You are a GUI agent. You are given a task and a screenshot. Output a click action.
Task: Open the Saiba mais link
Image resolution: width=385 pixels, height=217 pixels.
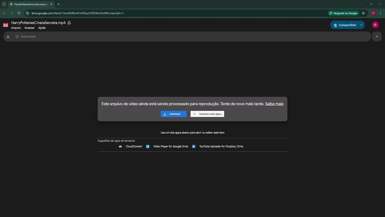click(x=274, y=104)
